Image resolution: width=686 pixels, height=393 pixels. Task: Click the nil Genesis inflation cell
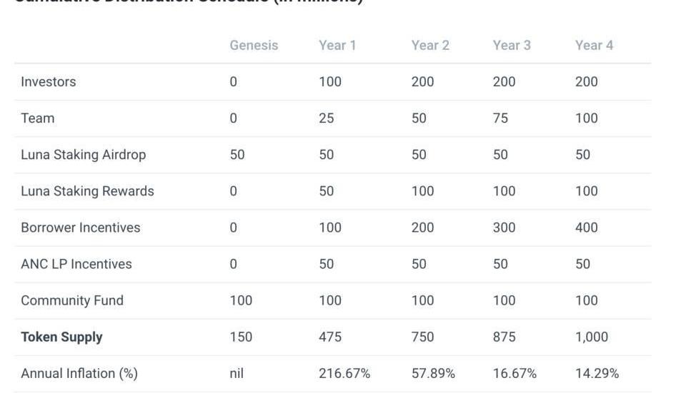pos(237,373)
